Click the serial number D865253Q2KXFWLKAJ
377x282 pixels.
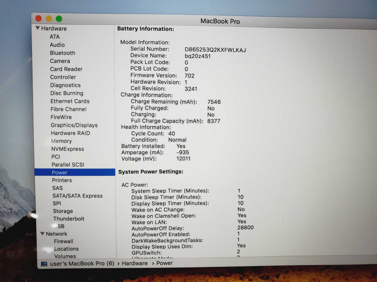tap(215, 50)
